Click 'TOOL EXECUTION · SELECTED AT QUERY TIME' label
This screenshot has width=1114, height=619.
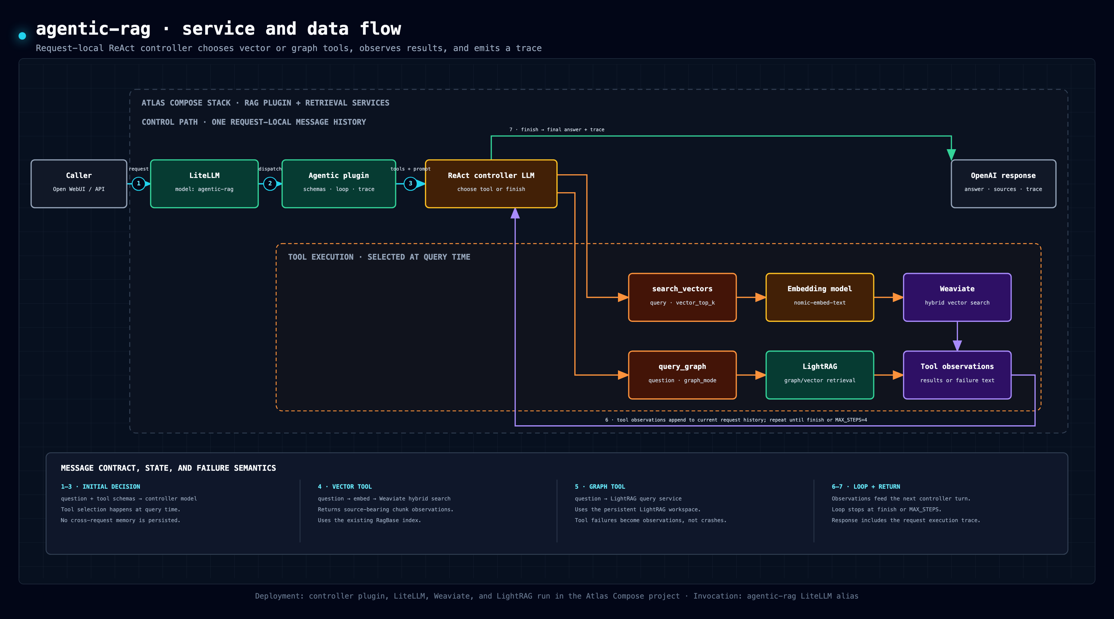(x=379, y=257)
